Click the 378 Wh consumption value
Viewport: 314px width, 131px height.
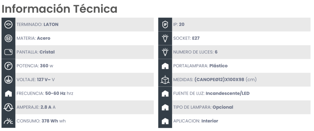(50, 121)
